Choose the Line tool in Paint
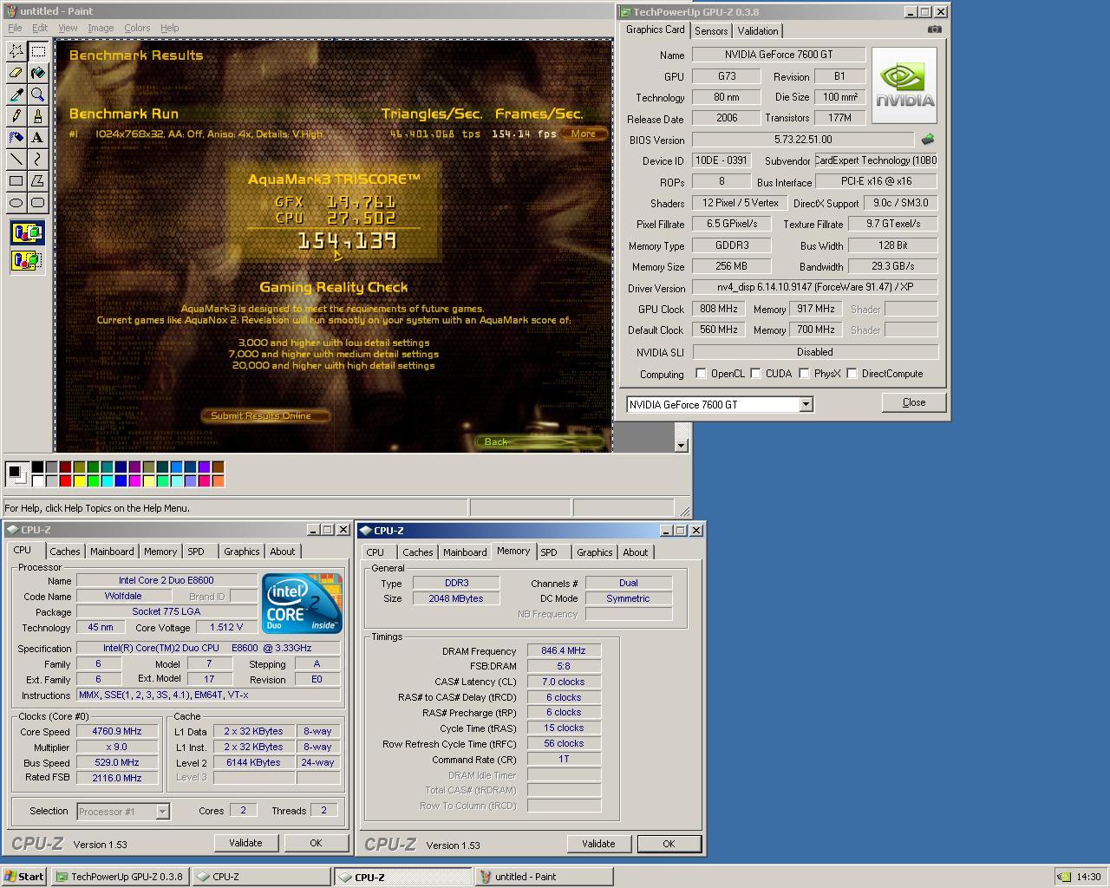Screen dimensions: 1110x888 pos(16,160)
